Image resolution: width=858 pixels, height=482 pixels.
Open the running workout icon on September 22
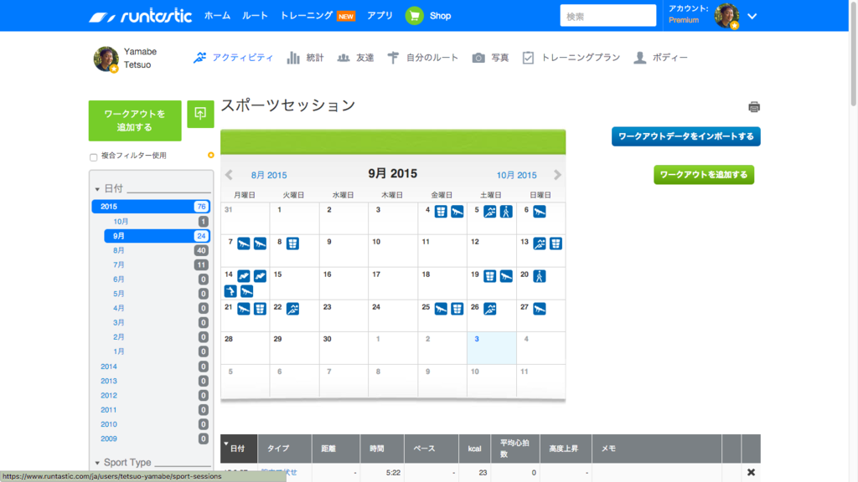(292, 309)
